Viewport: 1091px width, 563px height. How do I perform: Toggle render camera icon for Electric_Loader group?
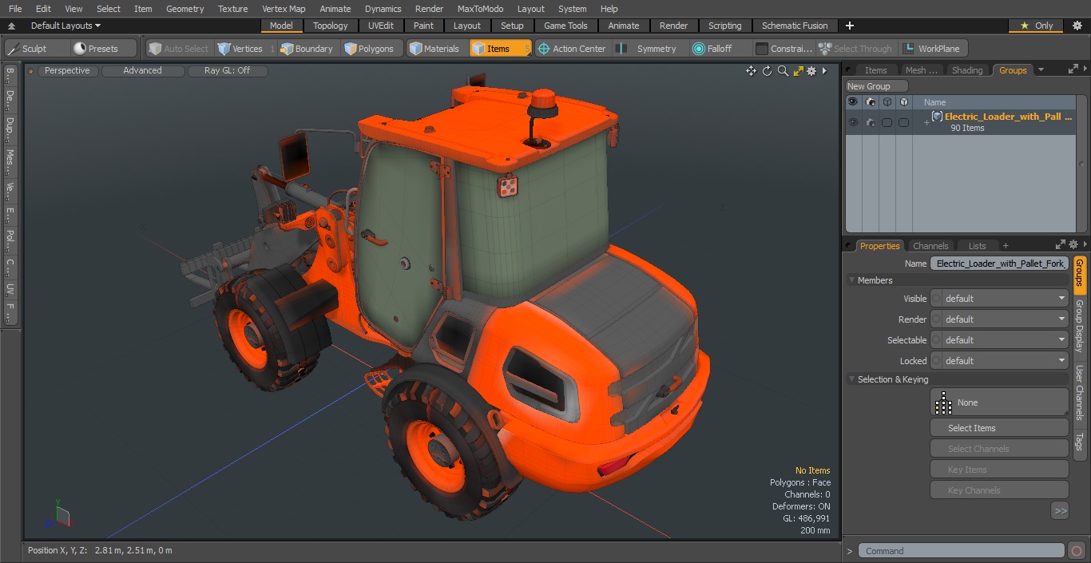coord(870,122)
